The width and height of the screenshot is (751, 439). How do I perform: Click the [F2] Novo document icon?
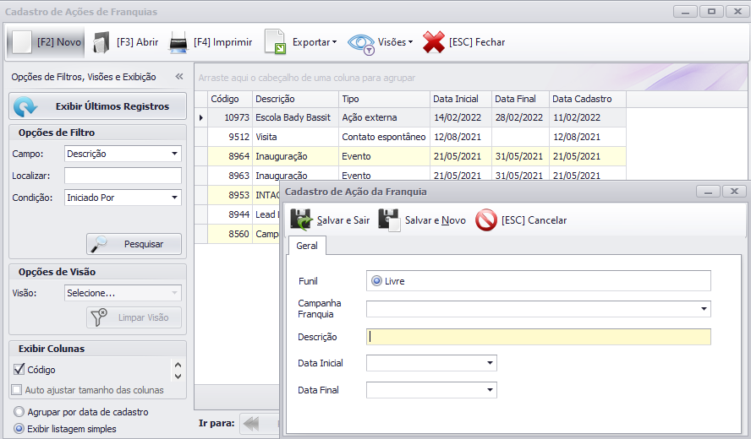[x=23, y=42]
